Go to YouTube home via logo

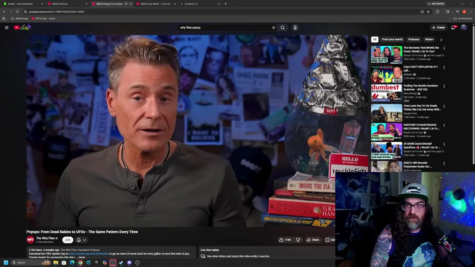pos(23,27)
